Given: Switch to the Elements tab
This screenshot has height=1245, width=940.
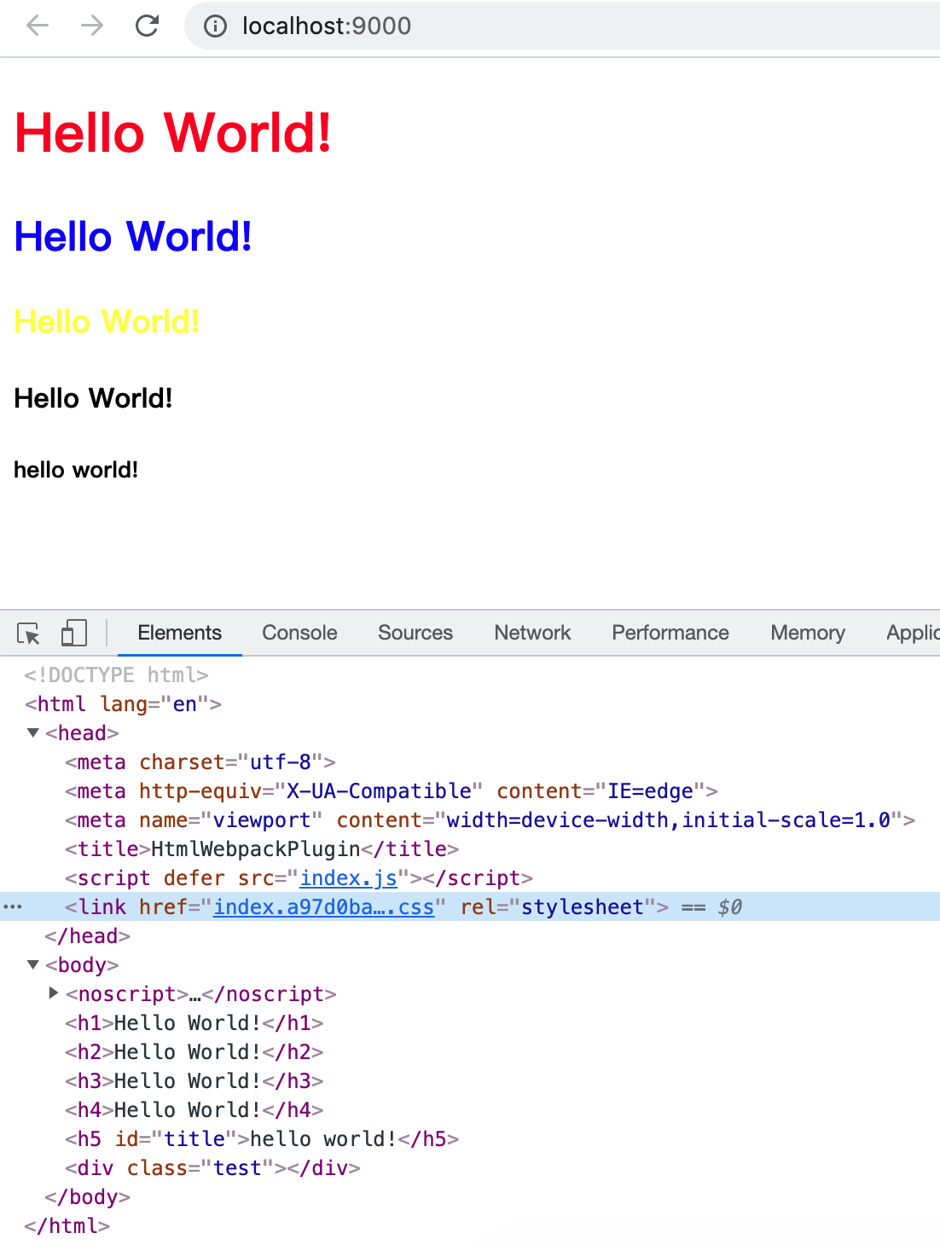Looking at the screenshot, I should click(179, 633).
